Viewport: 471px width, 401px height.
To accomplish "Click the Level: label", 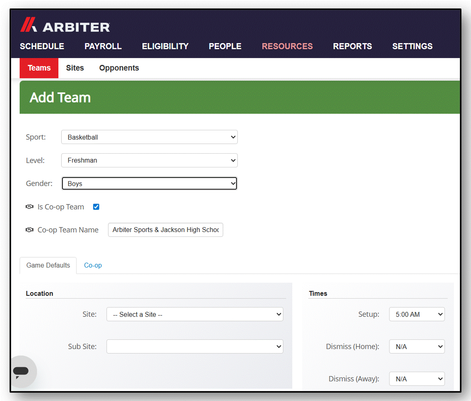I will [x=35, y=160].
